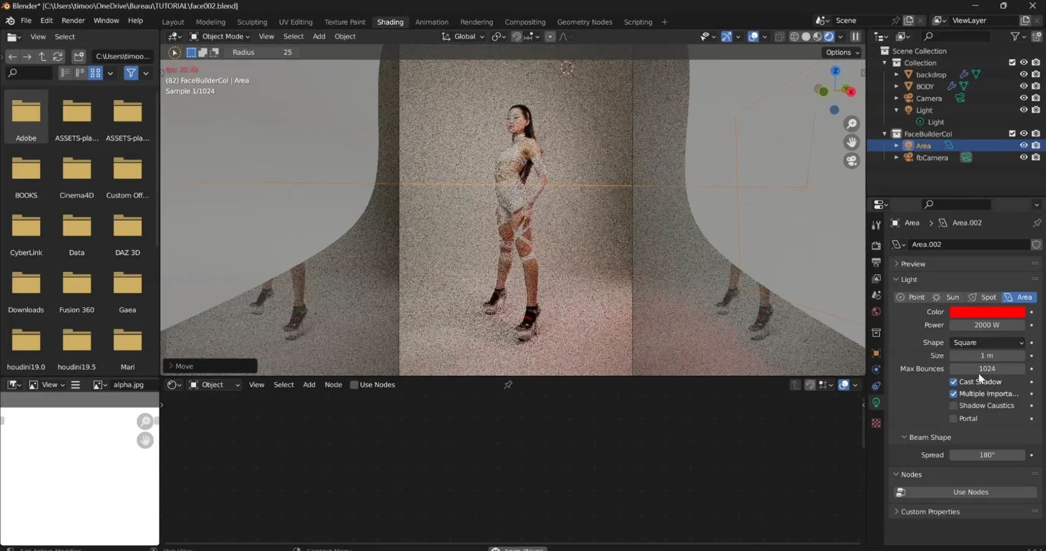This screenshot has height=551, width=1046.
Task: Click the image editor zoom gizmo
Action: (x=145, y=422)
